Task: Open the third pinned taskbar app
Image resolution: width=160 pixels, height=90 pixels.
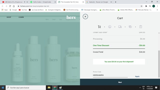Action: [60, 88]
